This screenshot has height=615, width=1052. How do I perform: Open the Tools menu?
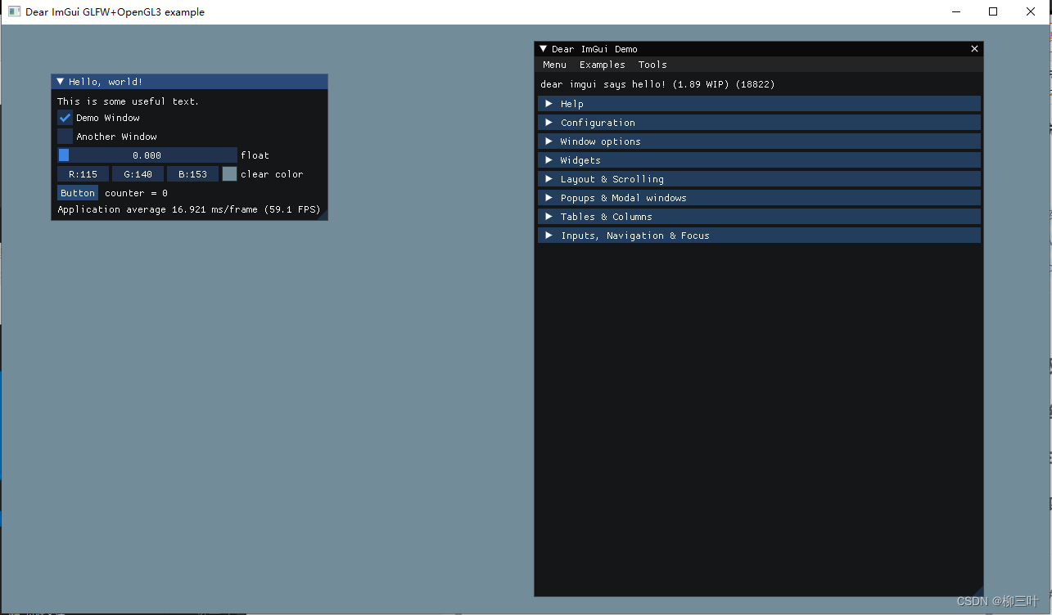click(652, 65)
